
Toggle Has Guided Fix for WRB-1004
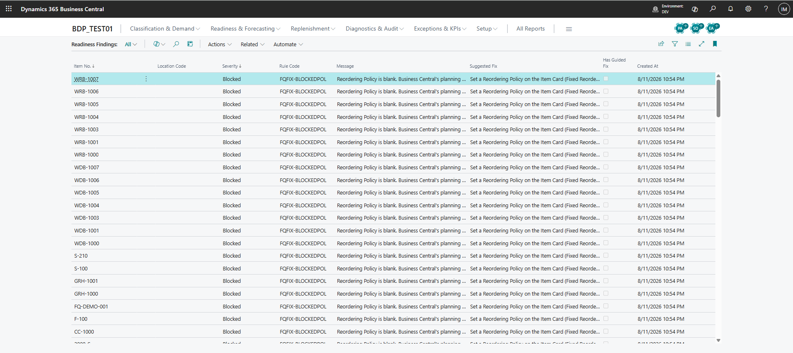(x=606, y=116)
